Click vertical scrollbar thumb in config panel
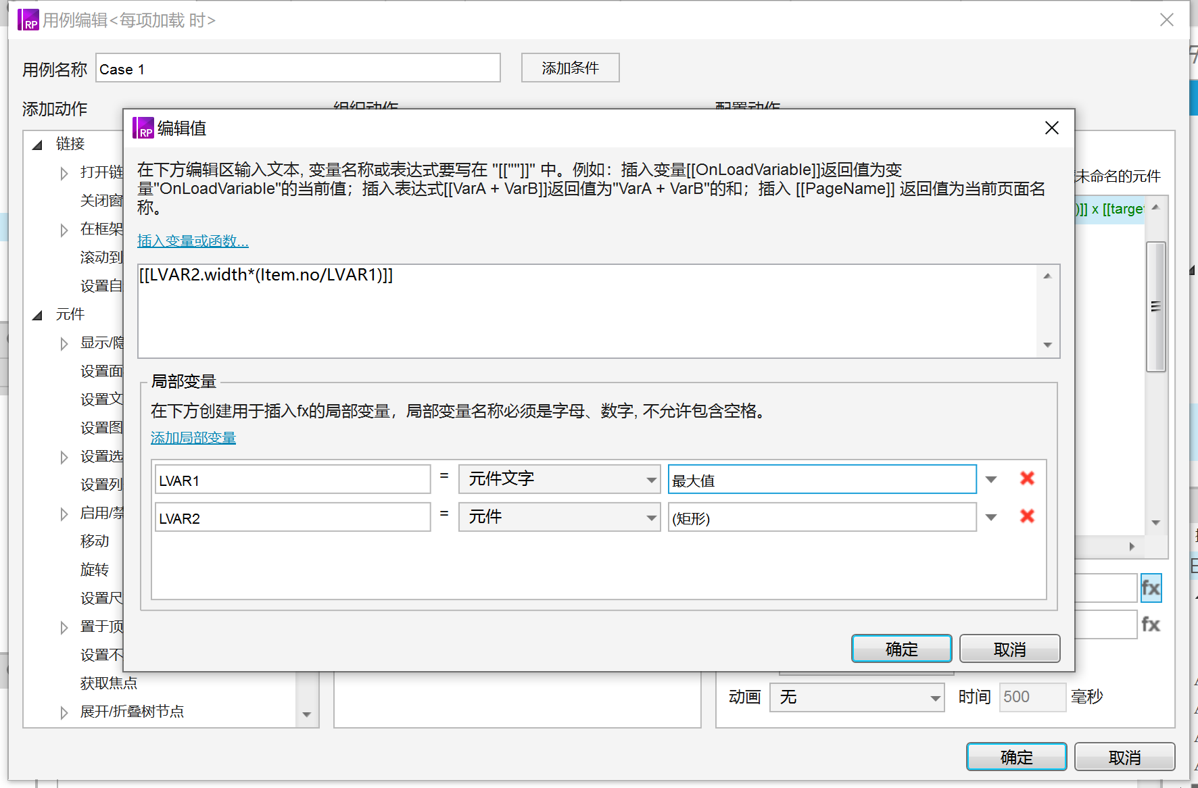Image resolution: width=1198 pixels, height=788 pixels. 1156,307
